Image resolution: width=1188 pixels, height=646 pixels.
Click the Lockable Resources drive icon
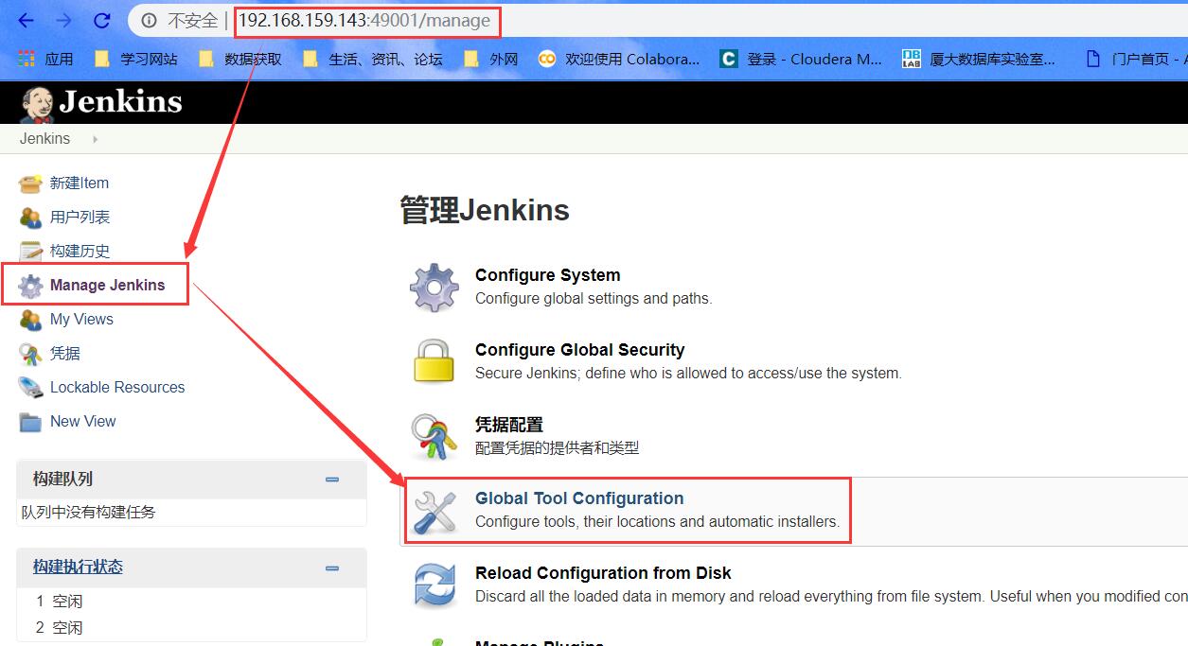[31, 388]
